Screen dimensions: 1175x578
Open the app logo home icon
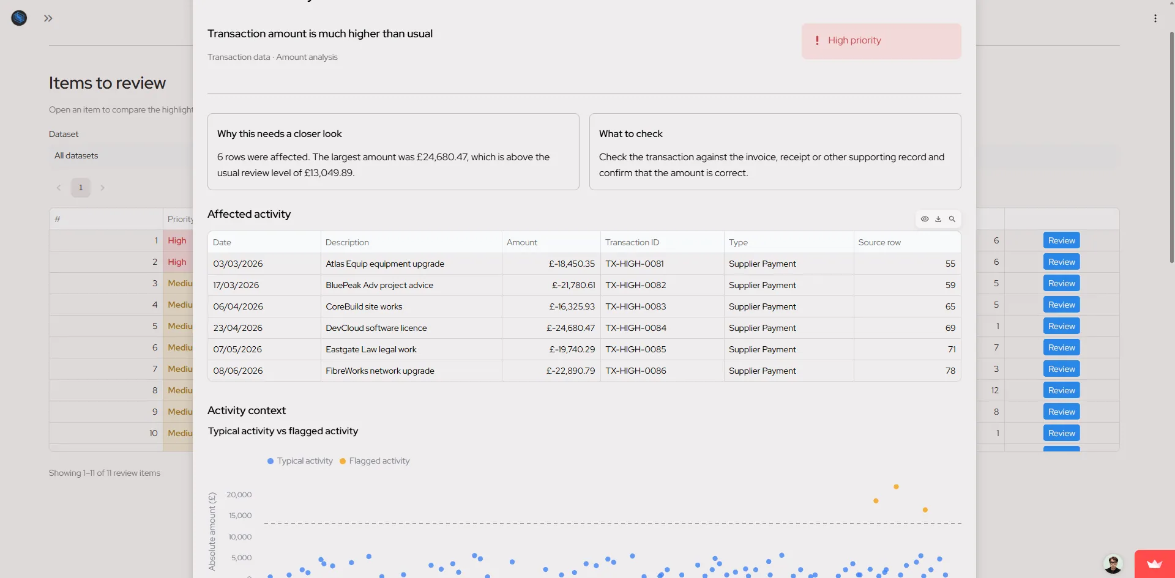(19, 18)
